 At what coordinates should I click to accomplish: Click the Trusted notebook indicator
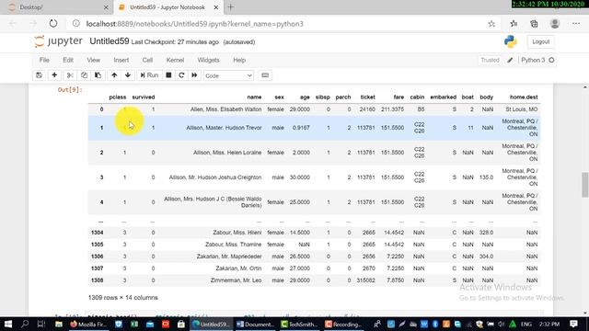490,60
